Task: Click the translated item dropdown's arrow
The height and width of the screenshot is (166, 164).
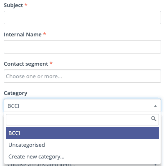Action: click(x=155, y=165)
